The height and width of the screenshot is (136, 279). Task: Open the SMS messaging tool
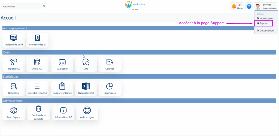coord(86,64)
